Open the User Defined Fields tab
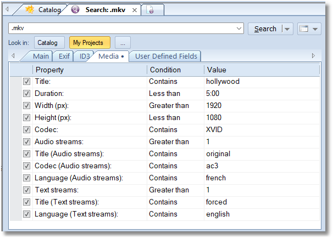The height and width of the screenshot is (239, 333). pyautogui.click(x=165, y=56)
